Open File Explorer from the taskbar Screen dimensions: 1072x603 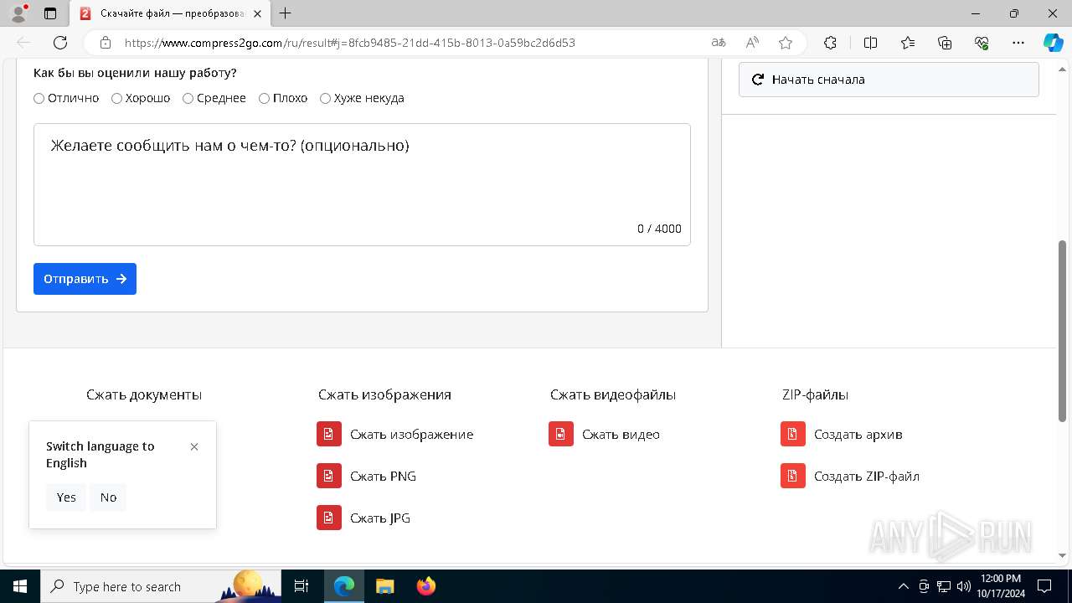tap(385, 586)
